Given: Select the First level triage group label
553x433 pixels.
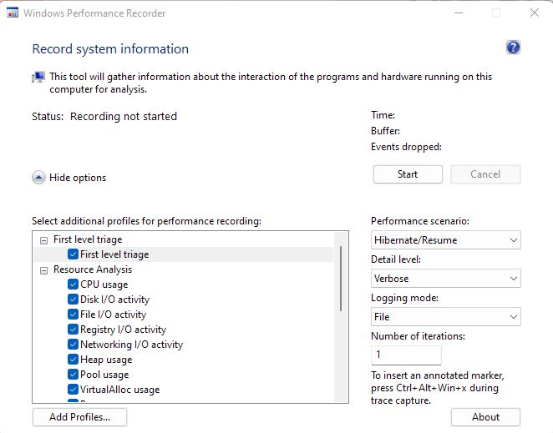Looking at the screenshot, I should click(x=88, y=239).
